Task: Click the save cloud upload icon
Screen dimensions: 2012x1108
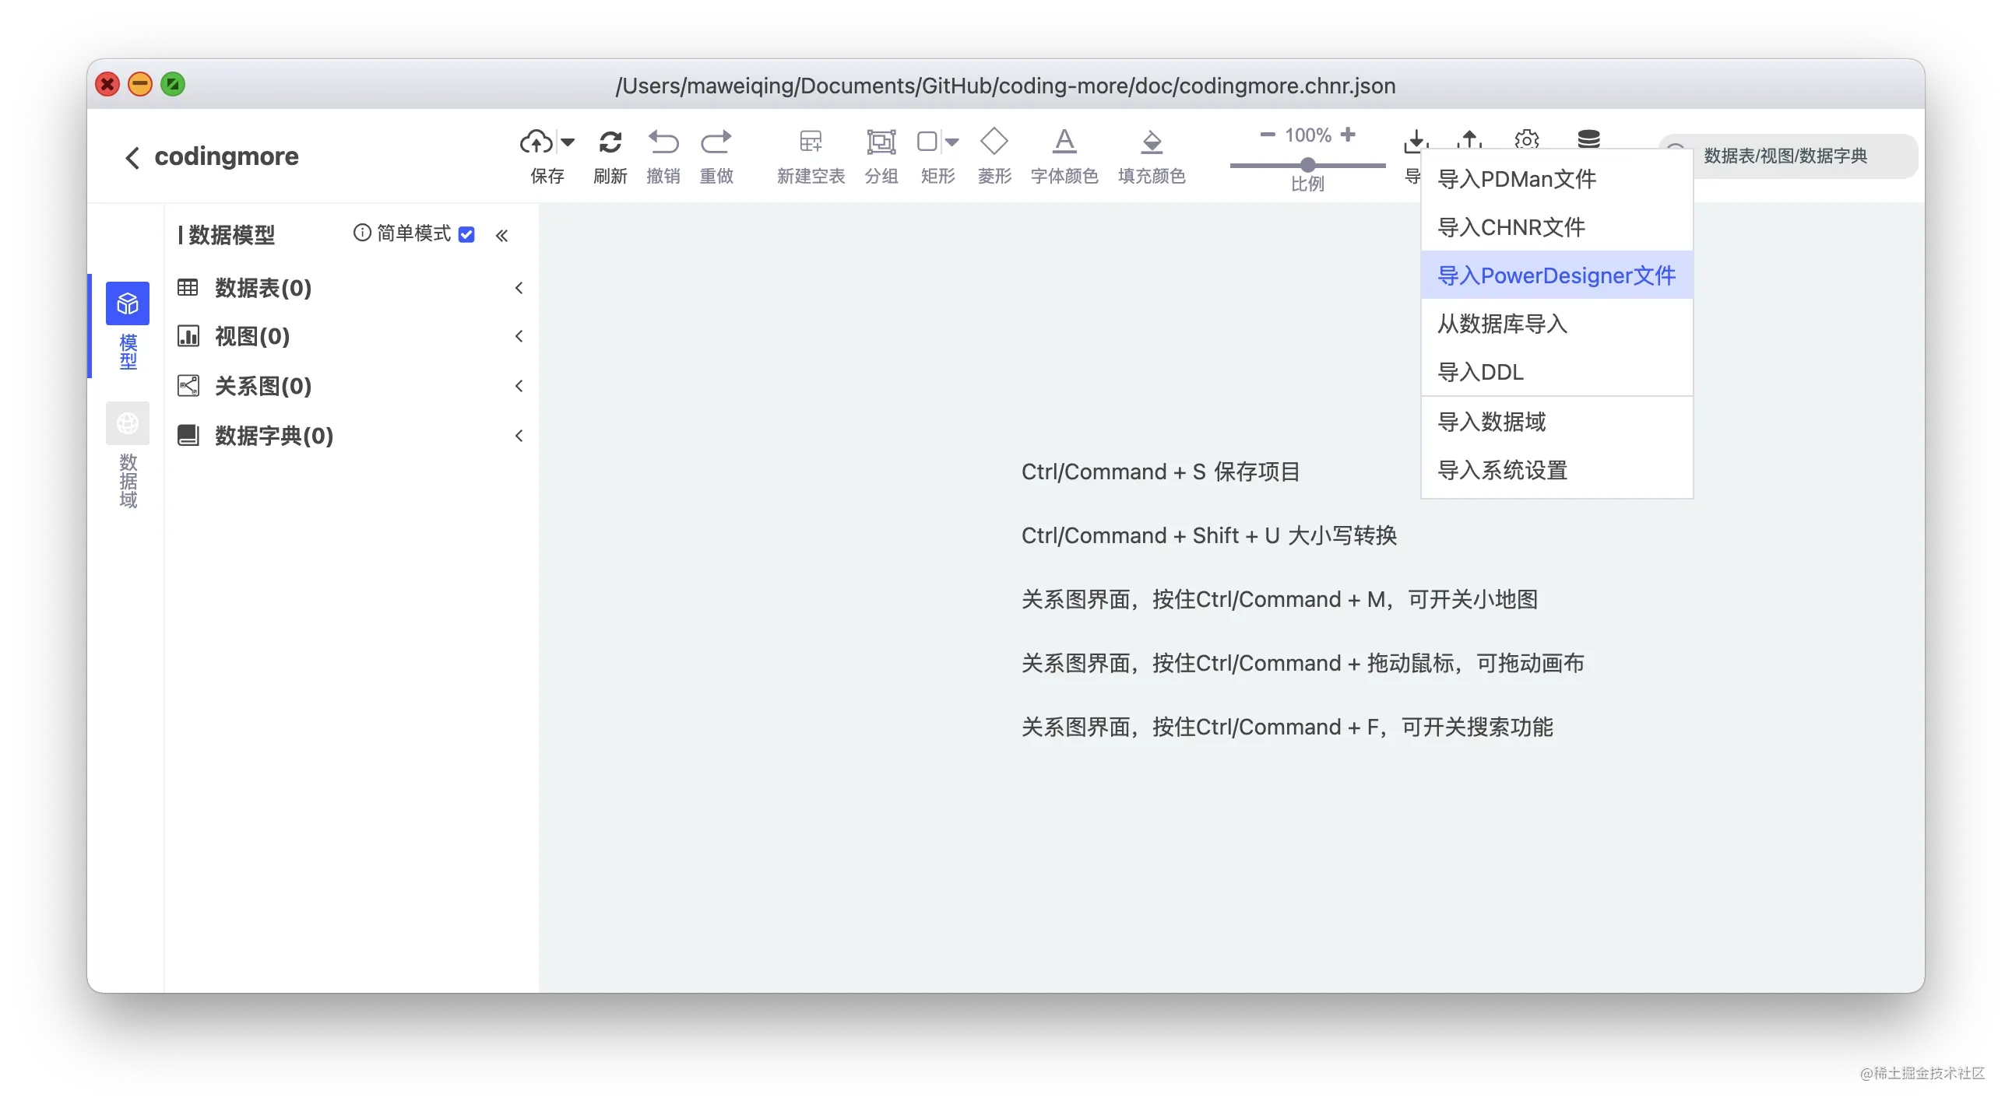Action: pyautogui.click(x=536, y=142)
